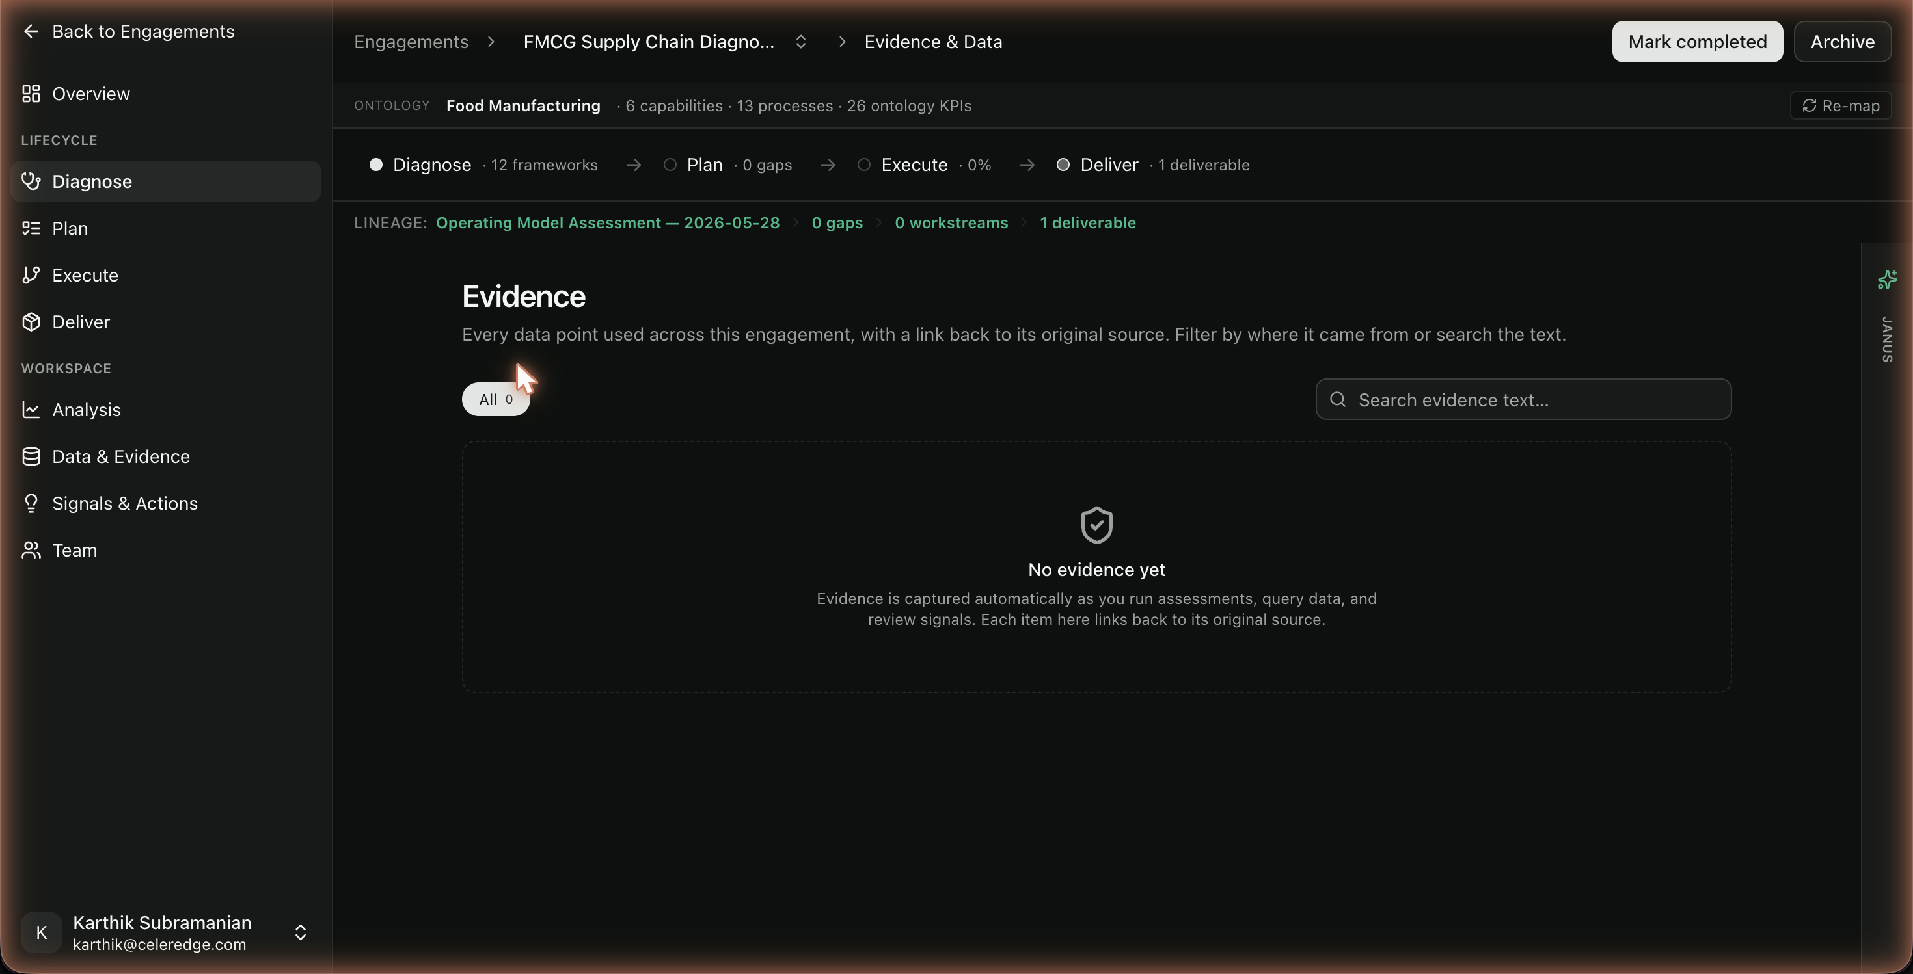Image resolution: width=1913 pixels, height=974 pixels.
Task: Click the Mark completed button
Action: (x=1697, y=42)
